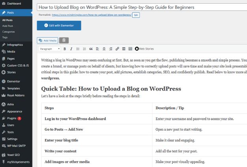247x167 pixels.
Task: Open WP Mail SMTP menu
Action: click(16, 146)
